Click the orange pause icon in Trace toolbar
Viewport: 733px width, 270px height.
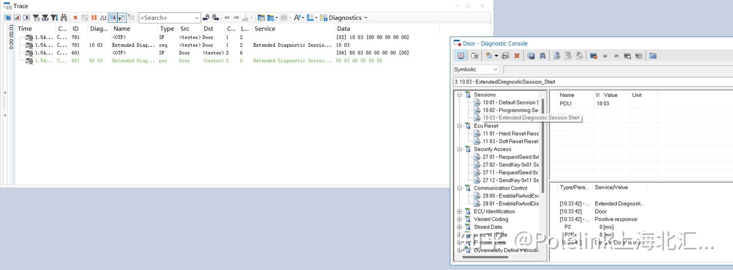coord(94,18)
